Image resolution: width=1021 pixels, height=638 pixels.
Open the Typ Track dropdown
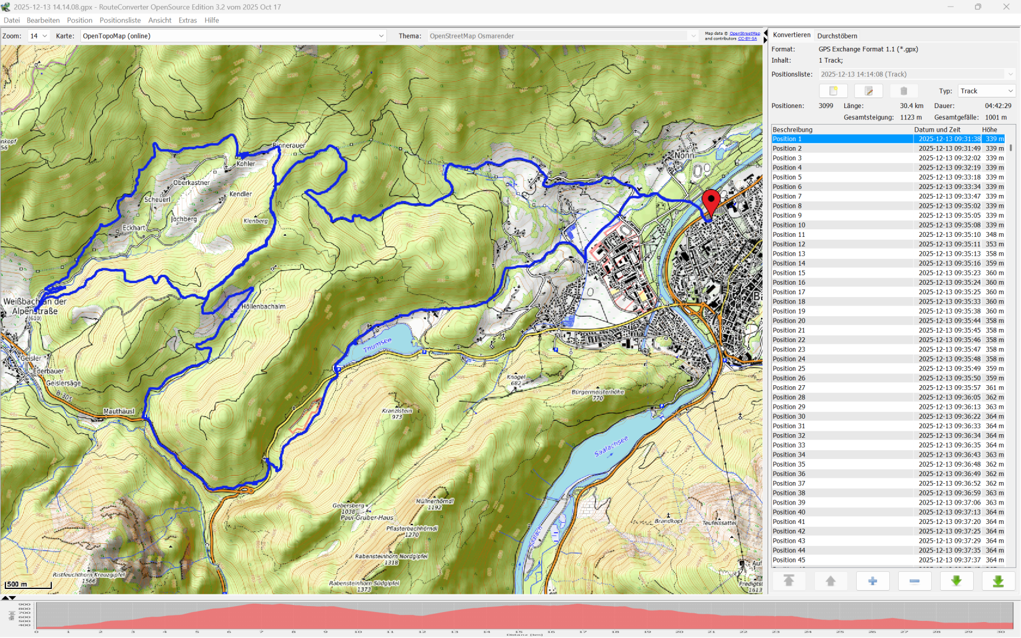coord(986,91)
